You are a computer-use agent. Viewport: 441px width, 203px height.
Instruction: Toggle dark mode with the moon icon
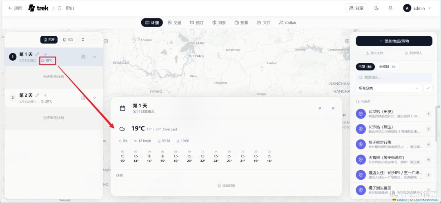(x=376, y=8)
